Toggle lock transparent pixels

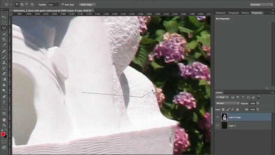click(223, 109)
